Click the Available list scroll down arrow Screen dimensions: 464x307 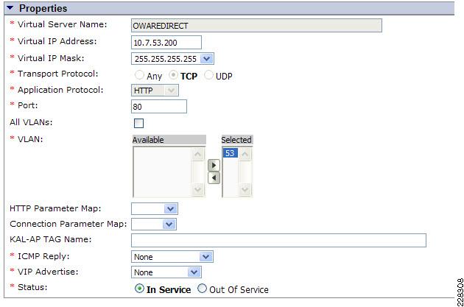pos(197,189)
